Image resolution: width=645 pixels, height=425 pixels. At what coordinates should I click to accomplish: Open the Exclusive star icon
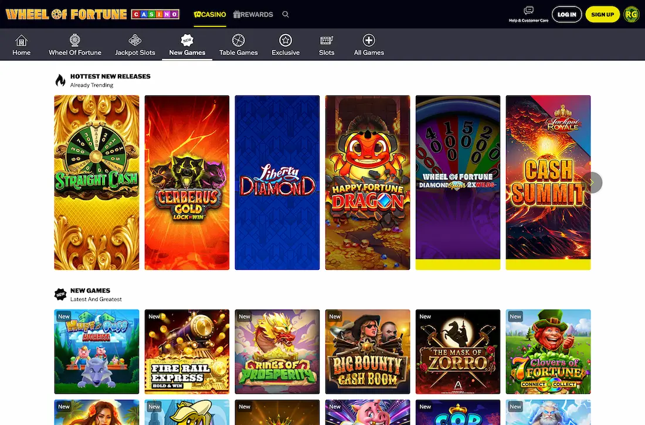[286, 41]
